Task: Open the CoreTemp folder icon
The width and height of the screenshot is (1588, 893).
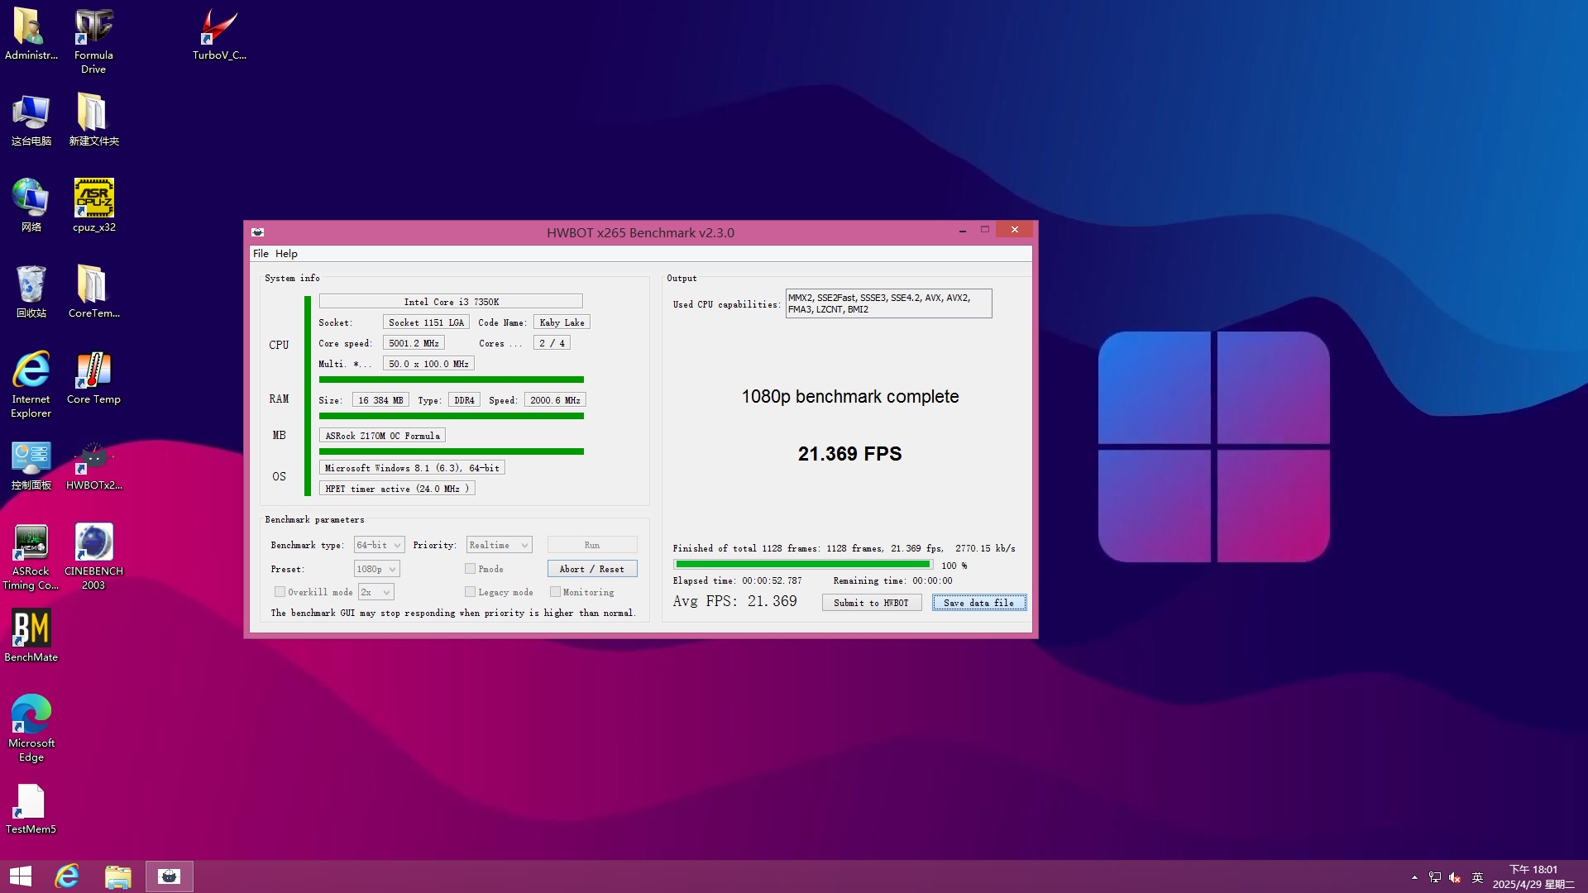Action: click(93, 292)
